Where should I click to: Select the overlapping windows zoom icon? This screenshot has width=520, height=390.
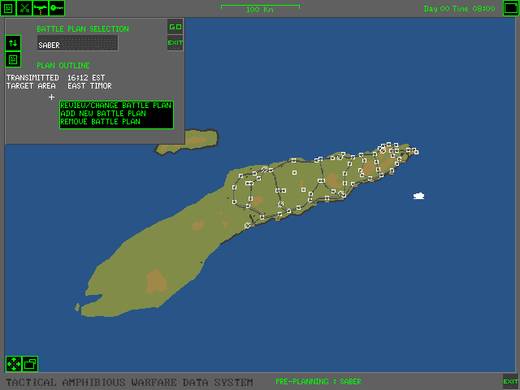30,364
